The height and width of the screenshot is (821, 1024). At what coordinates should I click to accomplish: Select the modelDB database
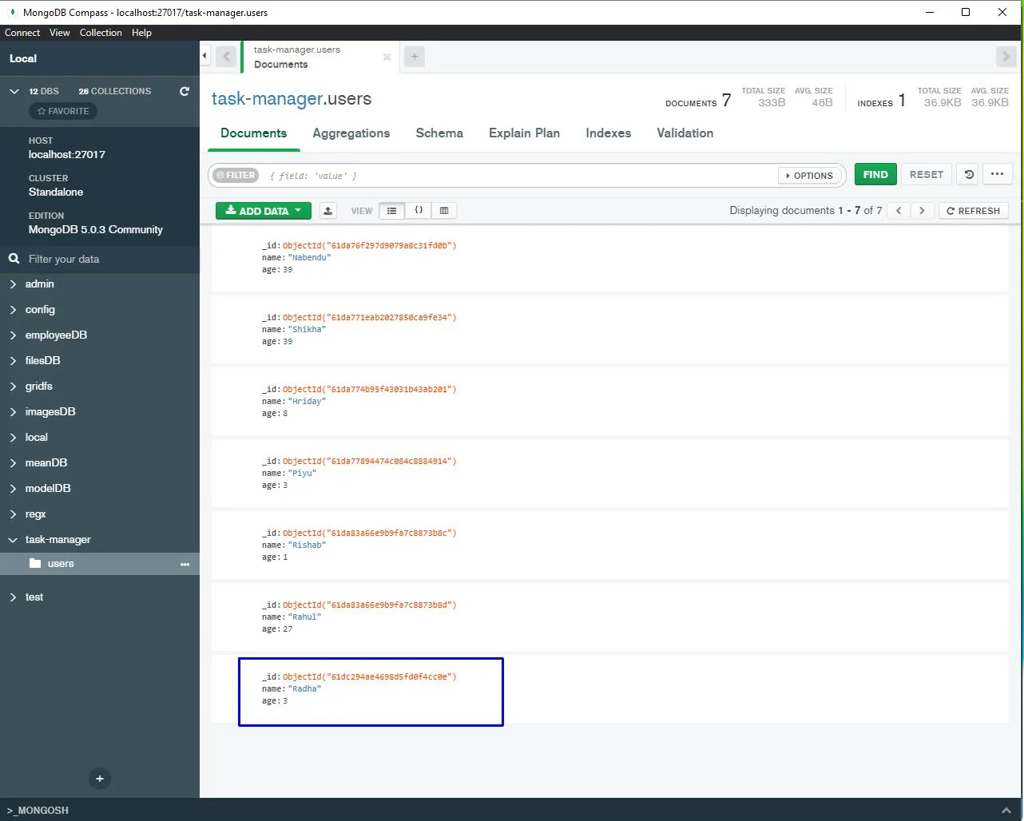tap(48, 489)
